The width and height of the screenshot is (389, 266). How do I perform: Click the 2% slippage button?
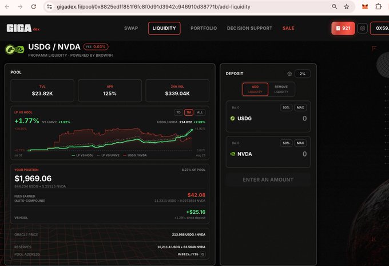coord(303,74)
